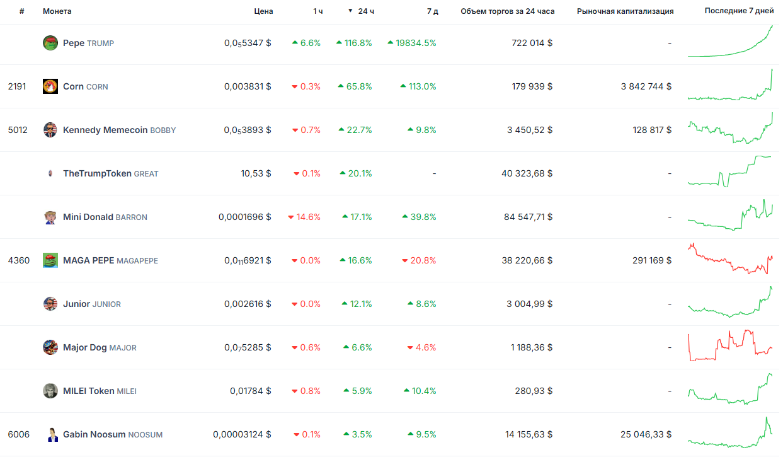This screenshot has height=457, width=783.
Task: Open MILEI Token MILEI coin page
Action: 100,391
